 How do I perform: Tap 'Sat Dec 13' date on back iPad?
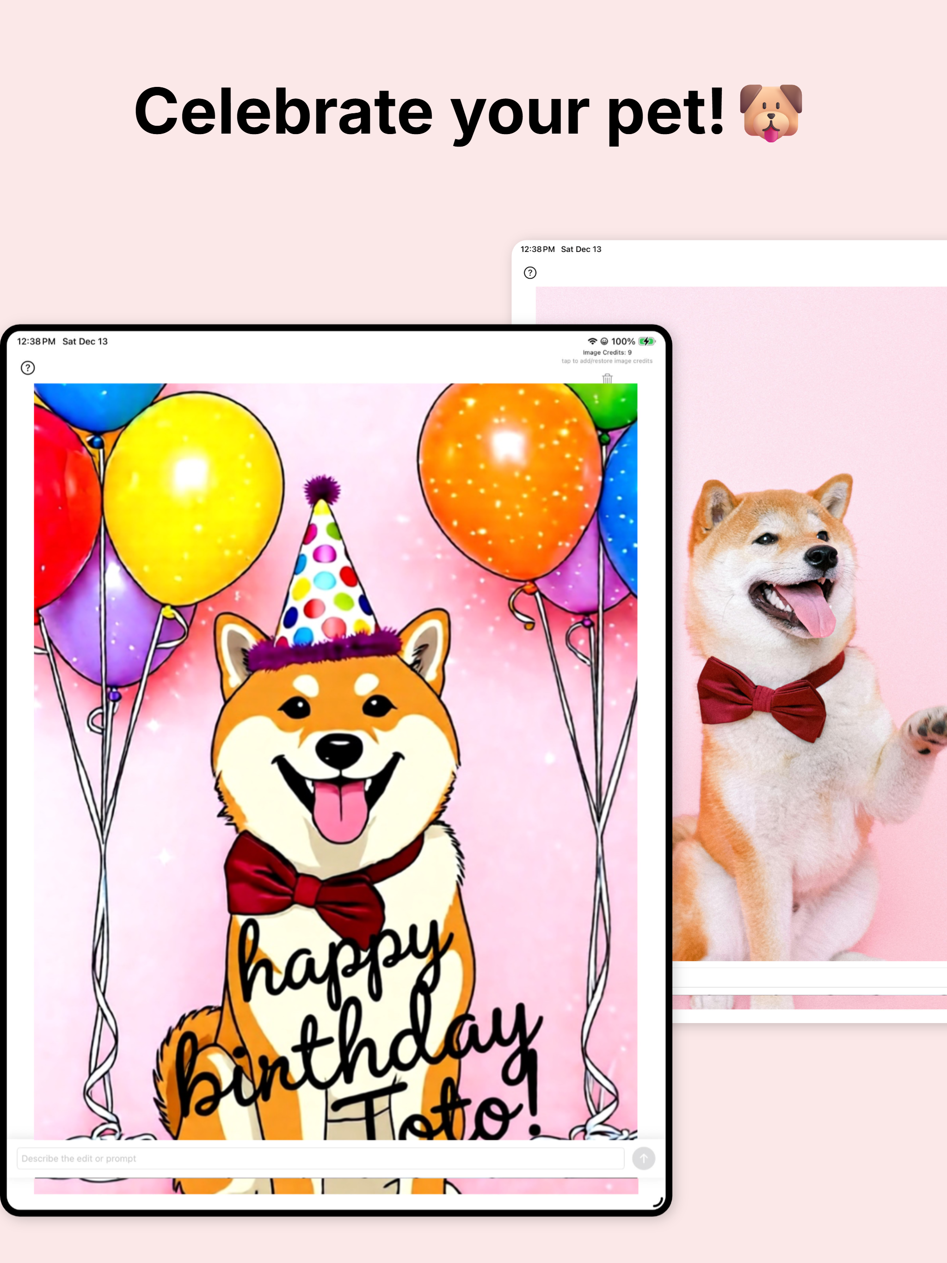pyautogui.click(x=581, y=250)
